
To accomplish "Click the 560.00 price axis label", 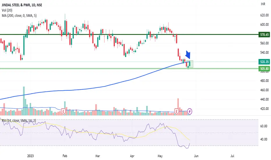I will [x=264, y=43].
